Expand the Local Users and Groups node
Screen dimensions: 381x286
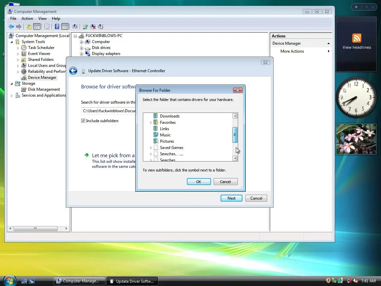tap(18, 66)
